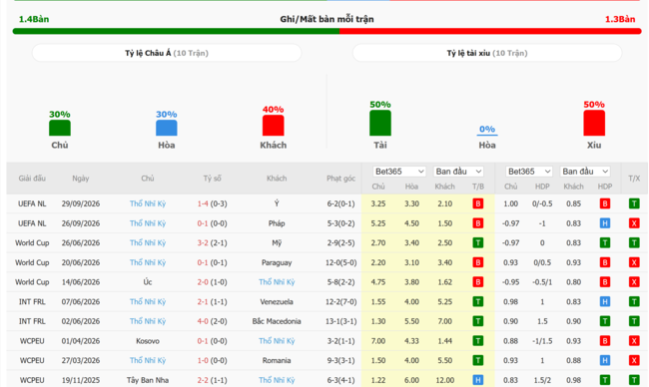
Task: Select the Tỷ lệ Châu Á tab
Action: (x=167, y=53)
